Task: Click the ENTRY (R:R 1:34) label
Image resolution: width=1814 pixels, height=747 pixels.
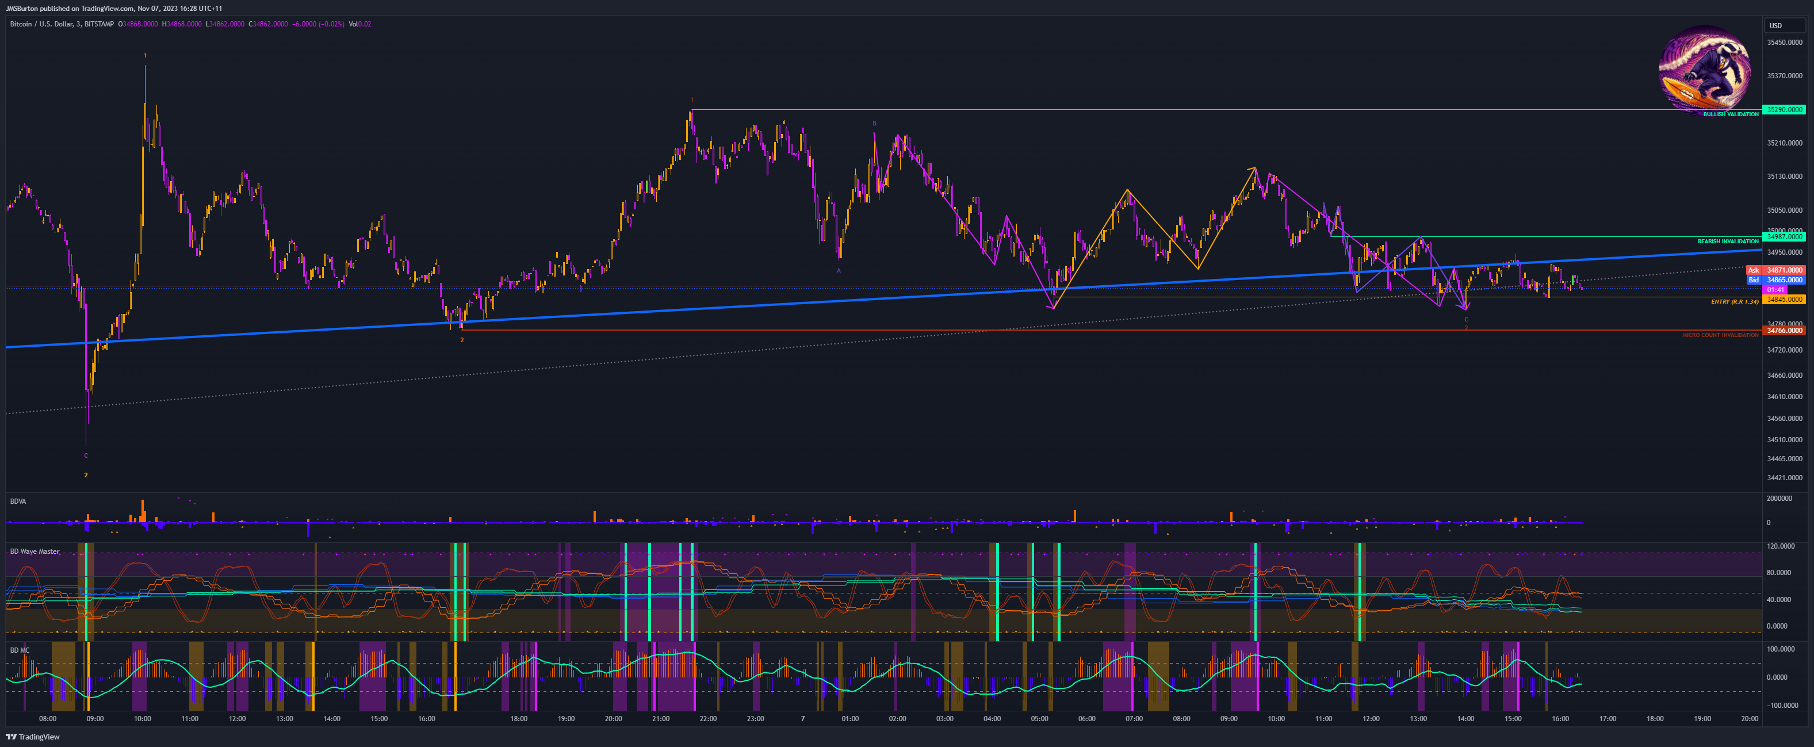Action: [1735, 301]
